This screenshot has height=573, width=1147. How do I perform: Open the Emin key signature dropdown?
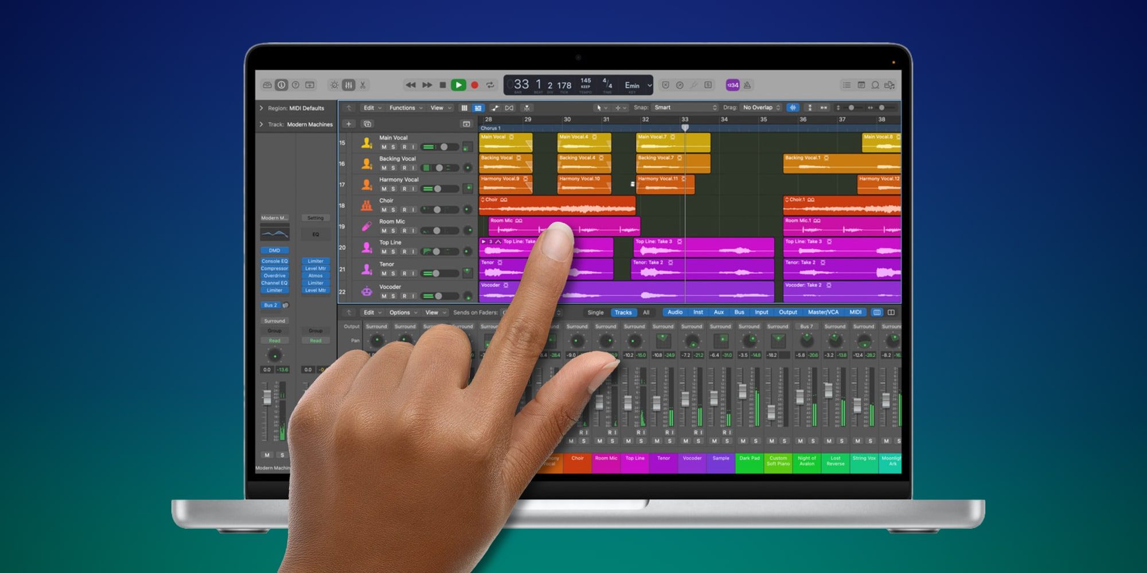click(x=637, y=85)
